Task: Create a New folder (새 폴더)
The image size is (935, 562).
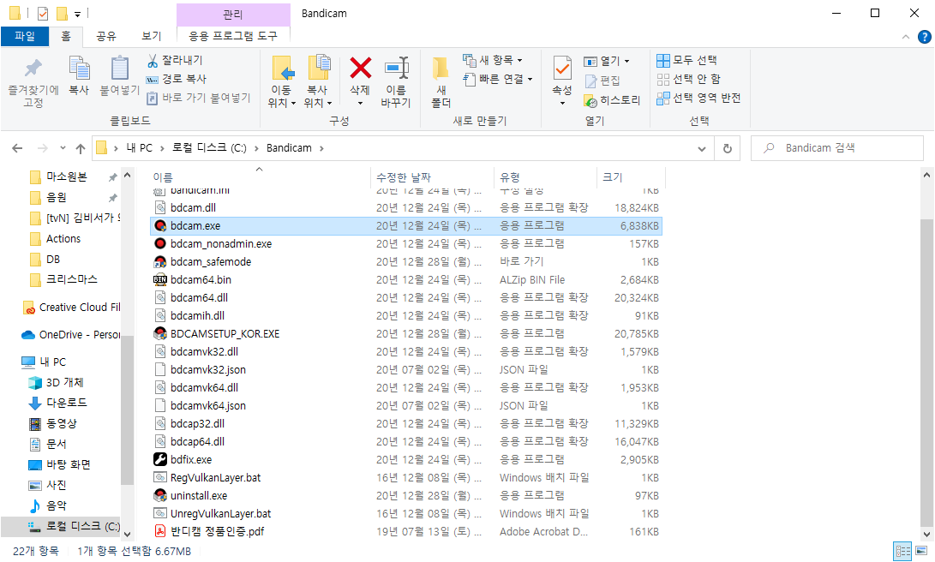Action: pyautogui.click(x=441, y=83)
